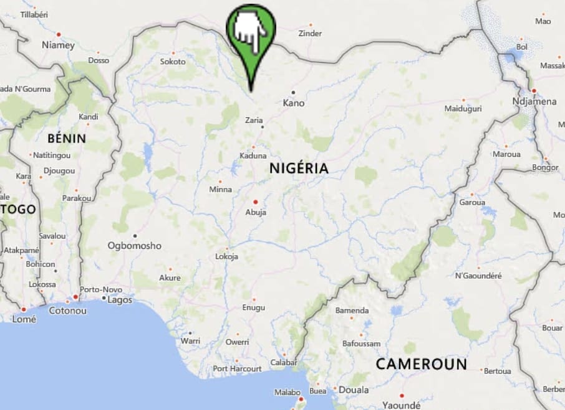The width and height of the screenshot is (565, 410).
Task: Select the NIGÉRIA country label
Action: pos(299,169)
